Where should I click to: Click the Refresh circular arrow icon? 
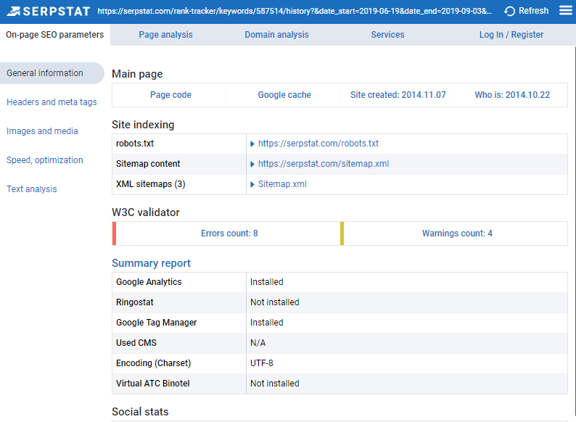point(509,12)
